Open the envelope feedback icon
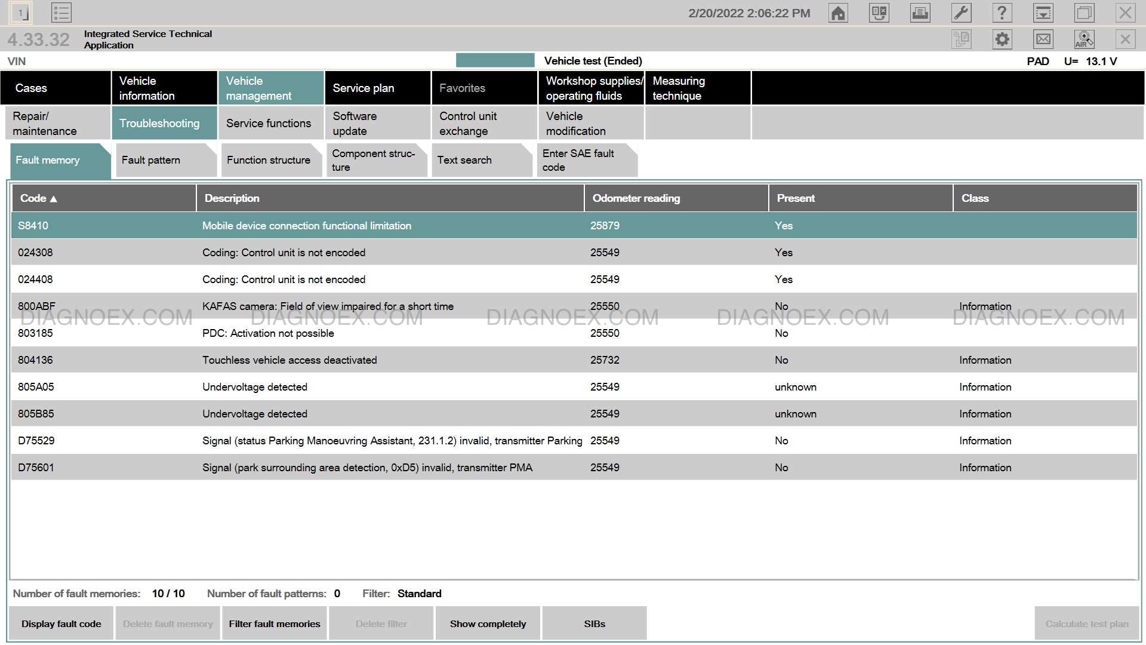 click(x=1043, y=39)
